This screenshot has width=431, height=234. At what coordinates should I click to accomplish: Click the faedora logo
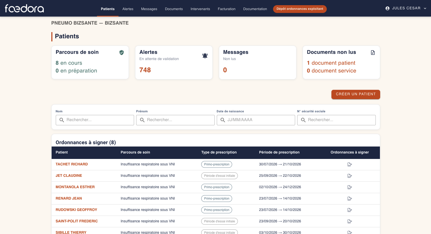click(24, 9)
